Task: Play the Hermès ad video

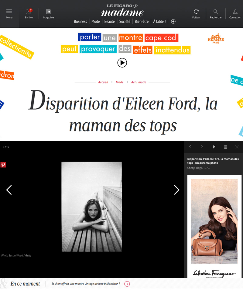Action: (x=122, y=63)
